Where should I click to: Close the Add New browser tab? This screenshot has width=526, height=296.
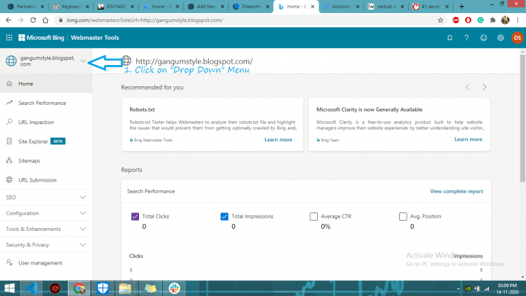(x=223, y=6)
